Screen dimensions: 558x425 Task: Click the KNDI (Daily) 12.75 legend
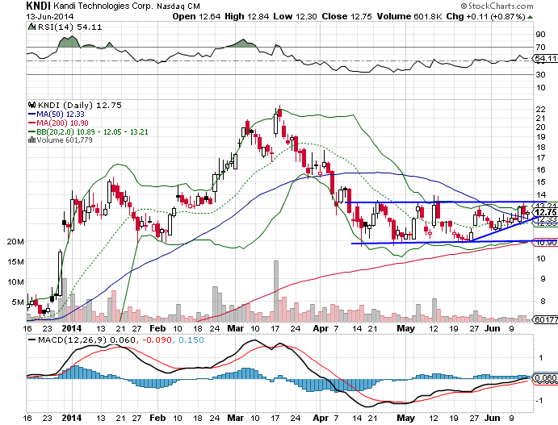coord(80,105)
